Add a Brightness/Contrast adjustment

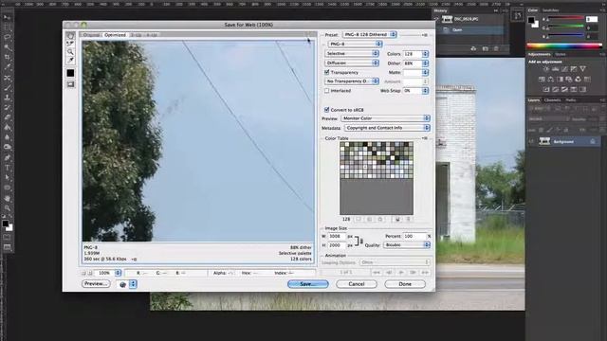546,69
